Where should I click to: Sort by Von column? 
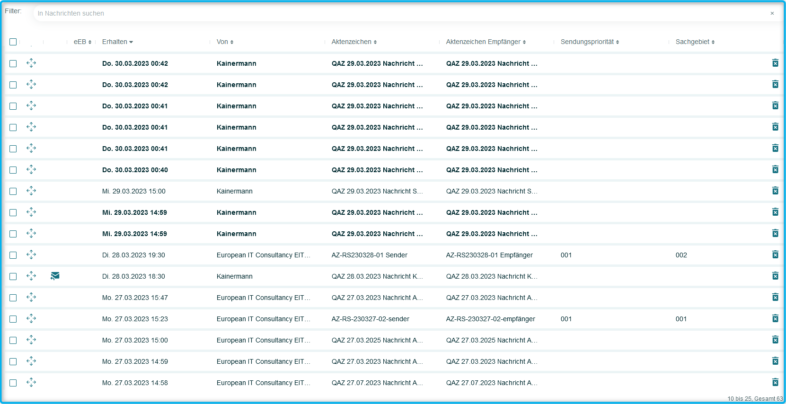coord(225,42)
